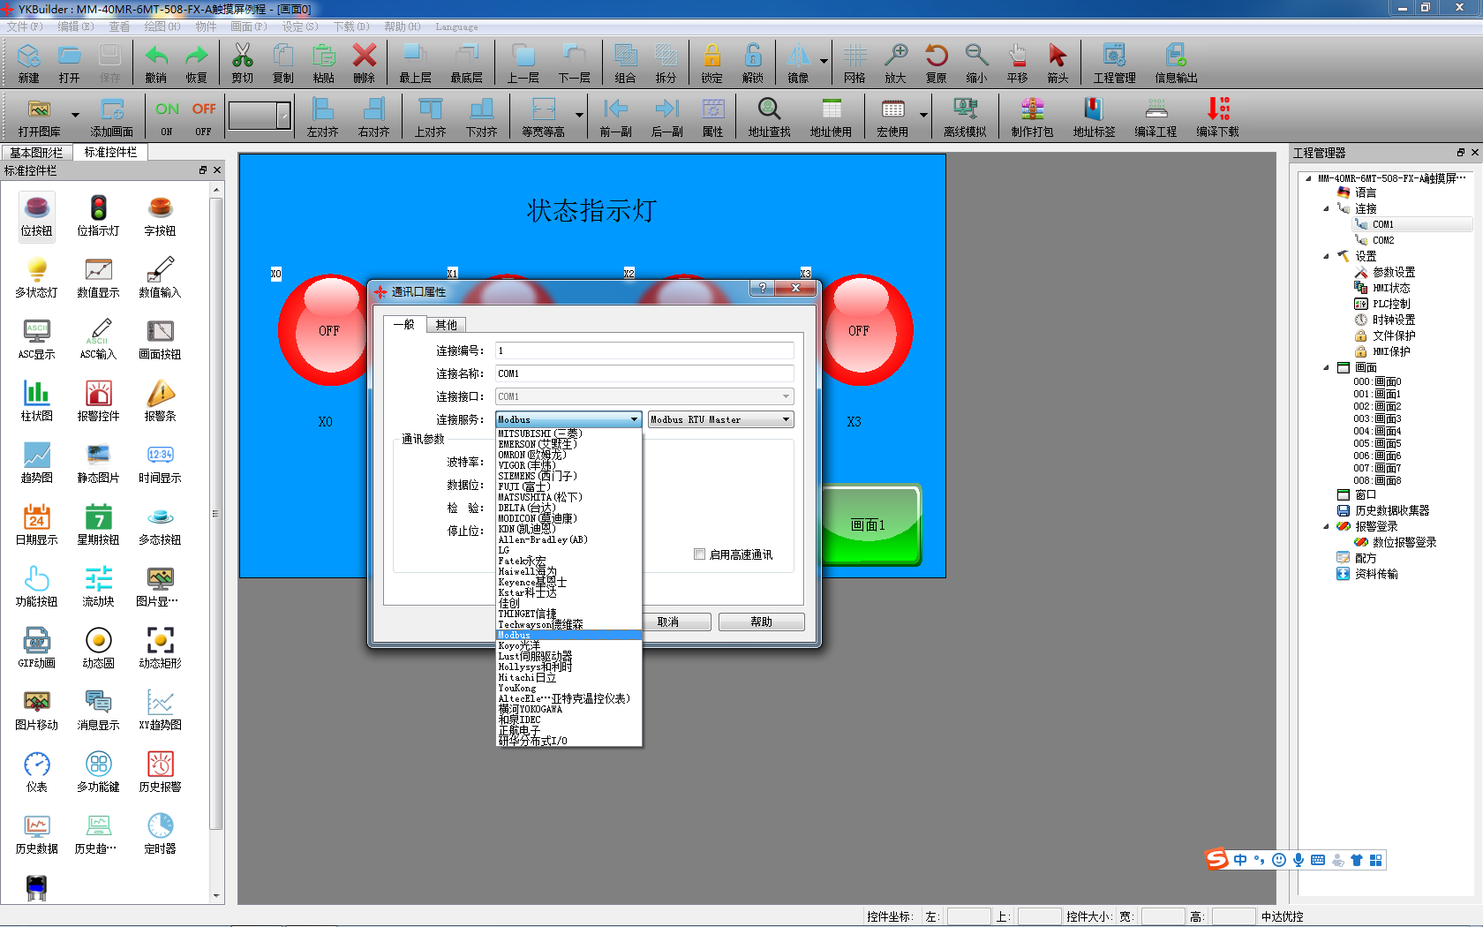This screenshot has width=1483, height=927.
Task: Select SIEMENS (西门子) from the list
Action: tap(537, 476)
